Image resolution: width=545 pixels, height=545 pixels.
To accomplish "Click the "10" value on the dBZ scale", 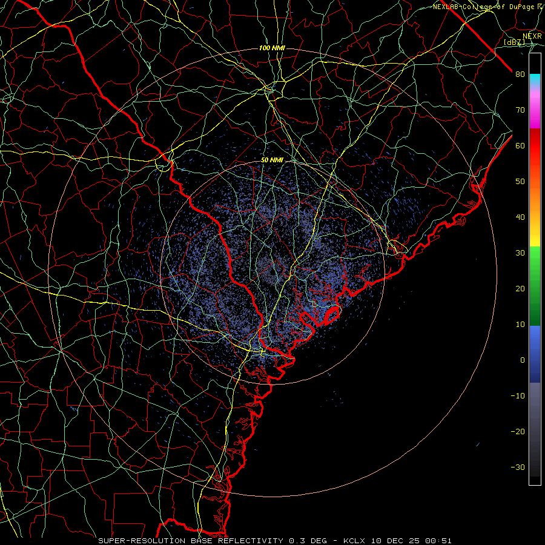I will click(x=520, y=325).
